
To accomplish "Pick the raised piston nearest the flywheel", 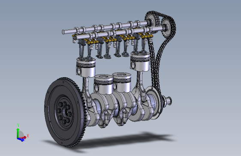I will pyautogui.click(x=86, y=68).
